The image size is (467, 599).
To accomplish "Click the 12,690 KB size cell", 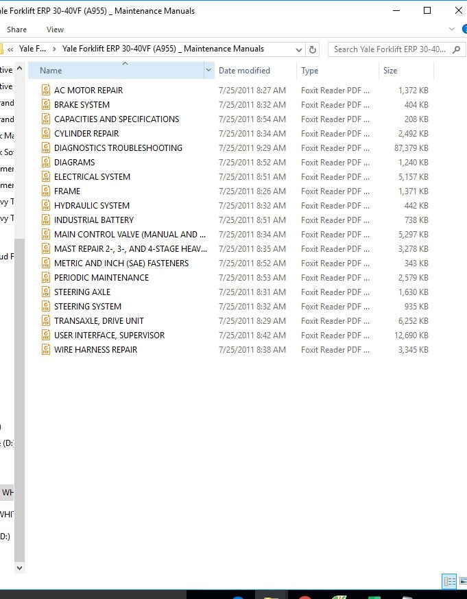I will tap(411, 336).
